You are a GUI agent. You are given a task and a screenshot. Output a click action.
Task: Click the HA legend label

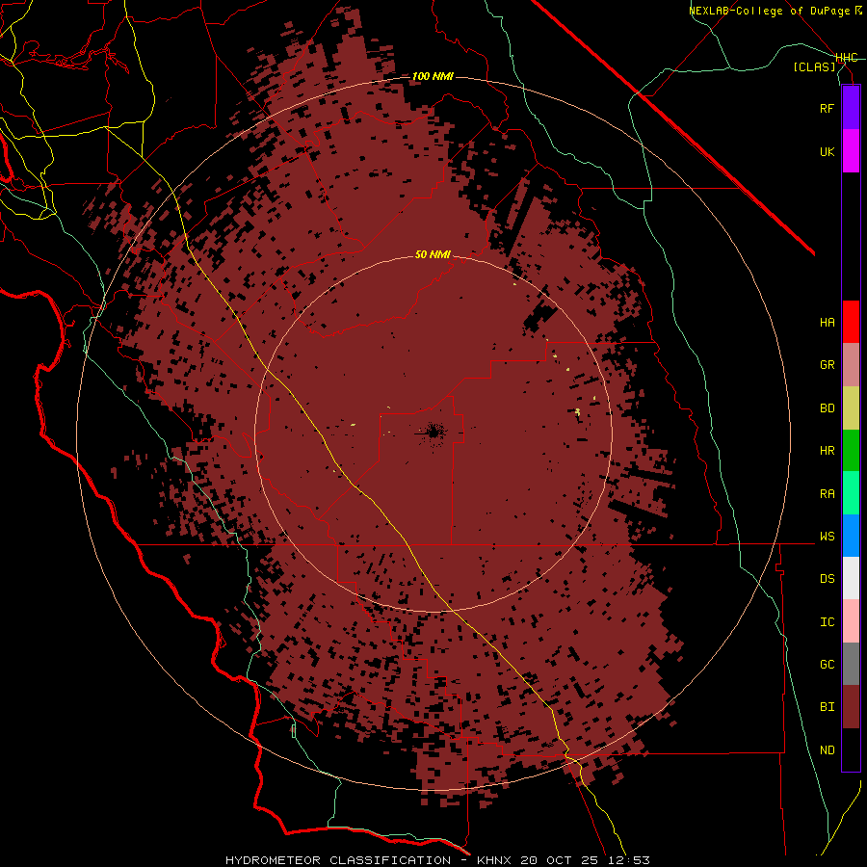(x=827, y=323)
